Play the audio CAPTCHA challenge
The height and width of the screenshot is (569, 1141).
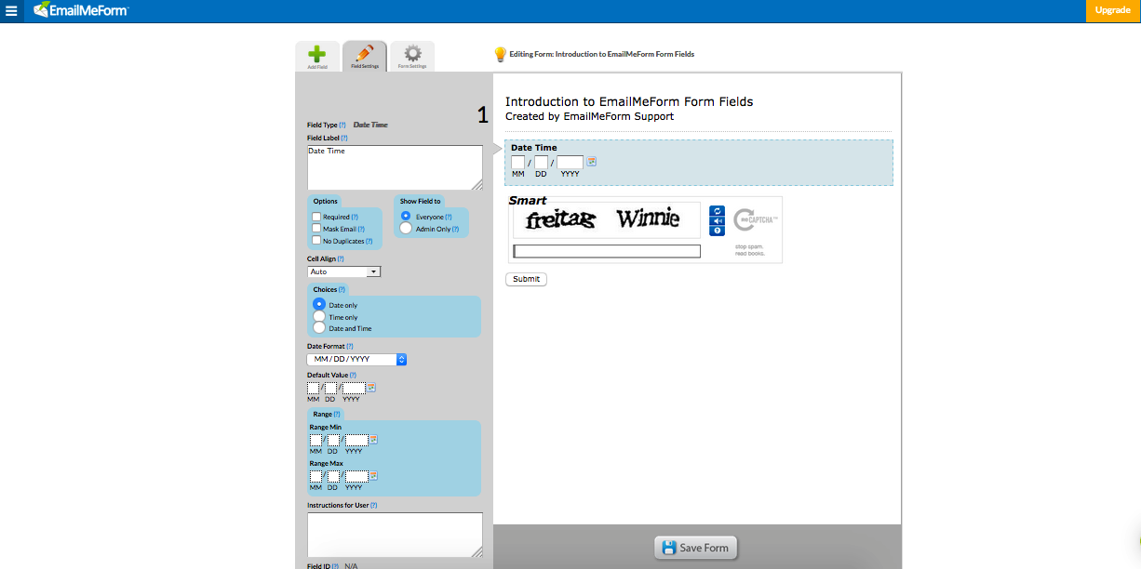tap(717, 221)
